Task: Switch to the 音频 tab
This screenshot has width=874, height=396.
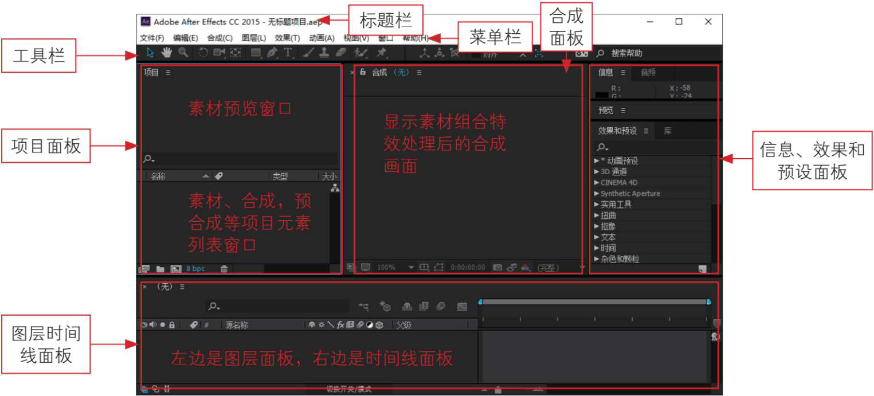Action: pyautogui.click(x=648, y=73)
